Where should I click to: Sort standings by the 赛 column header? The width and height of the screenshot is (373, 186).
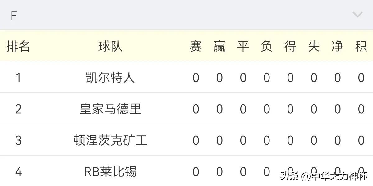pos(196,46)
